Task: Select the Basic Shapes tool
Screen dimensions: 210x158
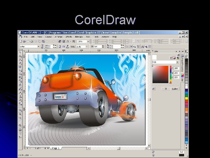Action: tap(20, 81)
